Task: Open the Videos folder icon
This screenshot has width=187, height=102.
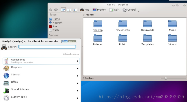Action: 172,38
